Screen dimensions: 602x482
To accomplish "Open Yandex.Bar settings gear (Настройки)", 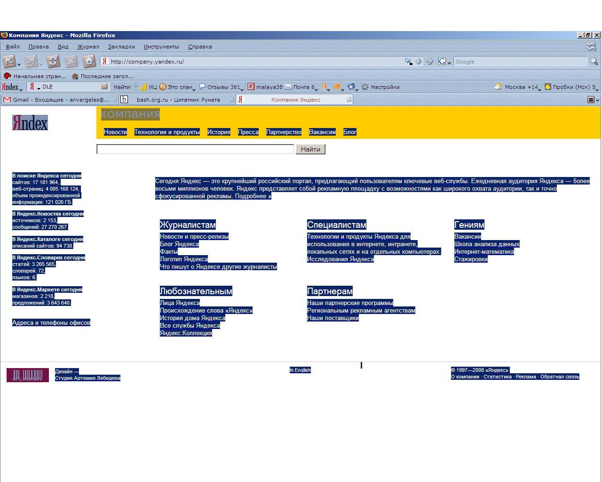I will 365,87.
